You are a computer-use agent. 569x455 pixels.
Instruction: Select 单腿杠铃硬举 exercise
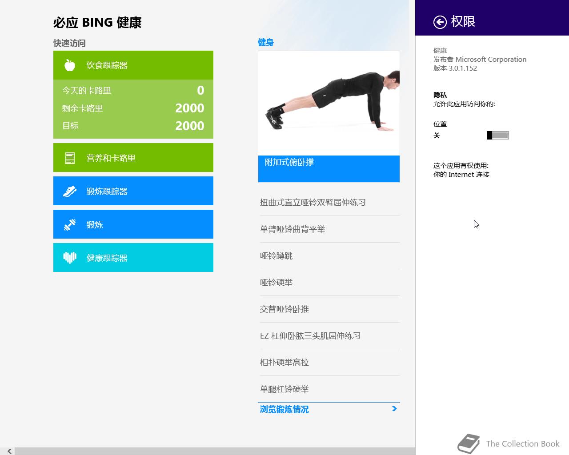coord(329,389)
